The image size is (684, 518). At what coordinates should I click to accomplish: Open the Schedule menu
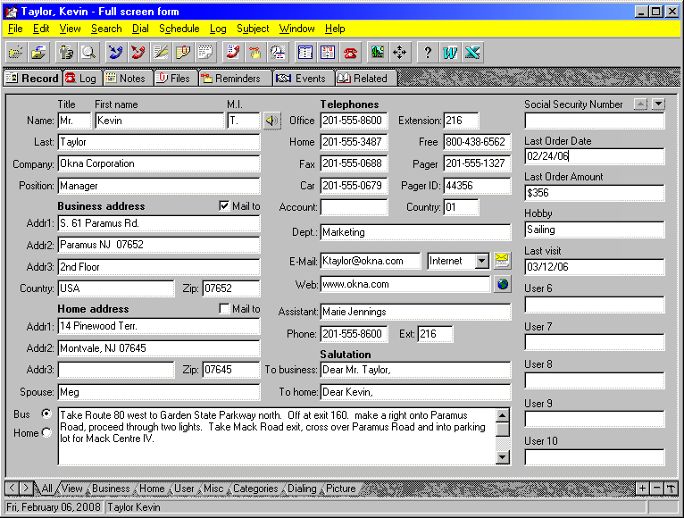(179, 29)
